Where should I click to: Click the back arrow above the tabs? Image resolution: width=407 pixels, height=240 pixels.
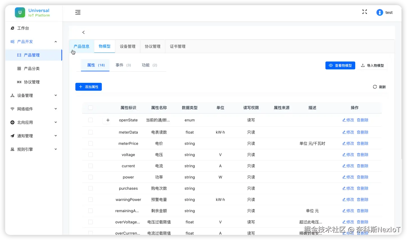tap(83, 32)
